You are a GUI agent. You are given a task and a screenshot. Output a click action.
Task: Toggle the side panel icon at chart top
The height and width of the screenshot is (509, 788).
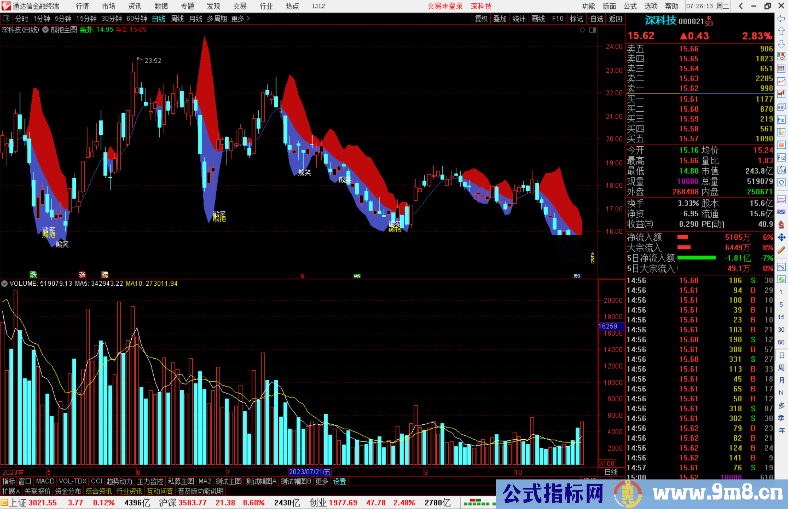593,30
